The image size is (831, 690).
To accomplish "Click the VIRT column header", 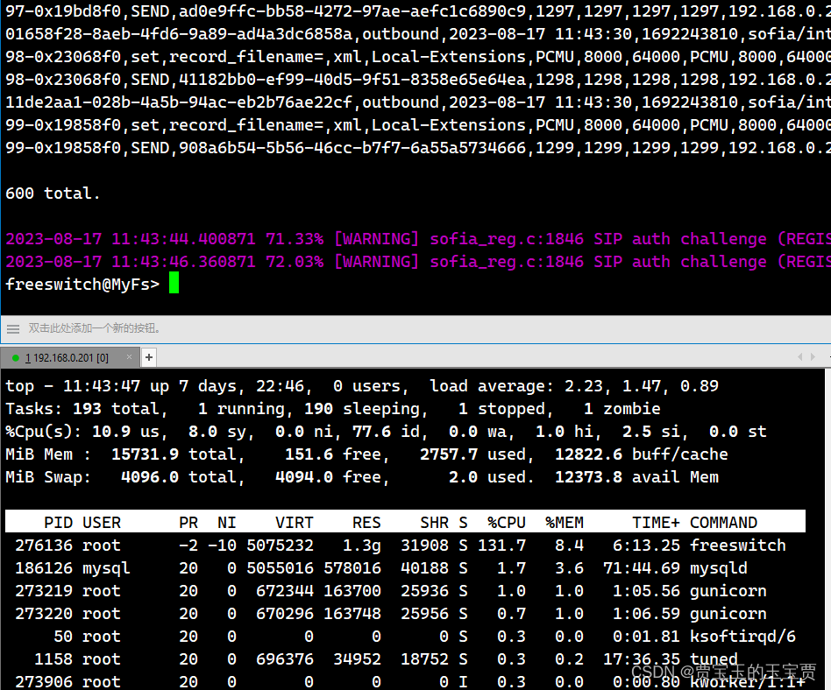I will (295, 523).
